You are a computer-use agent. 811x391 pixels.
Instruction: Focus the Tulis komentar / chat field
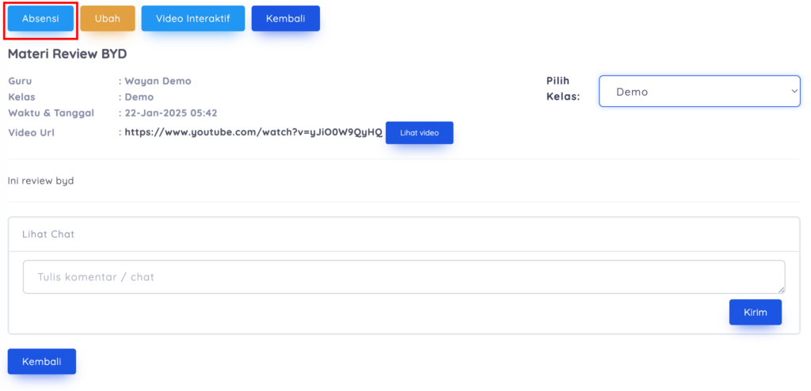pyautogui.click(x=403, y=277)
